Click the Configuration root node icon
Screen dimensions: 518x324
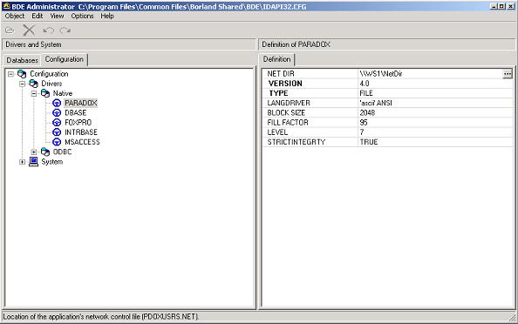point(22,74)
